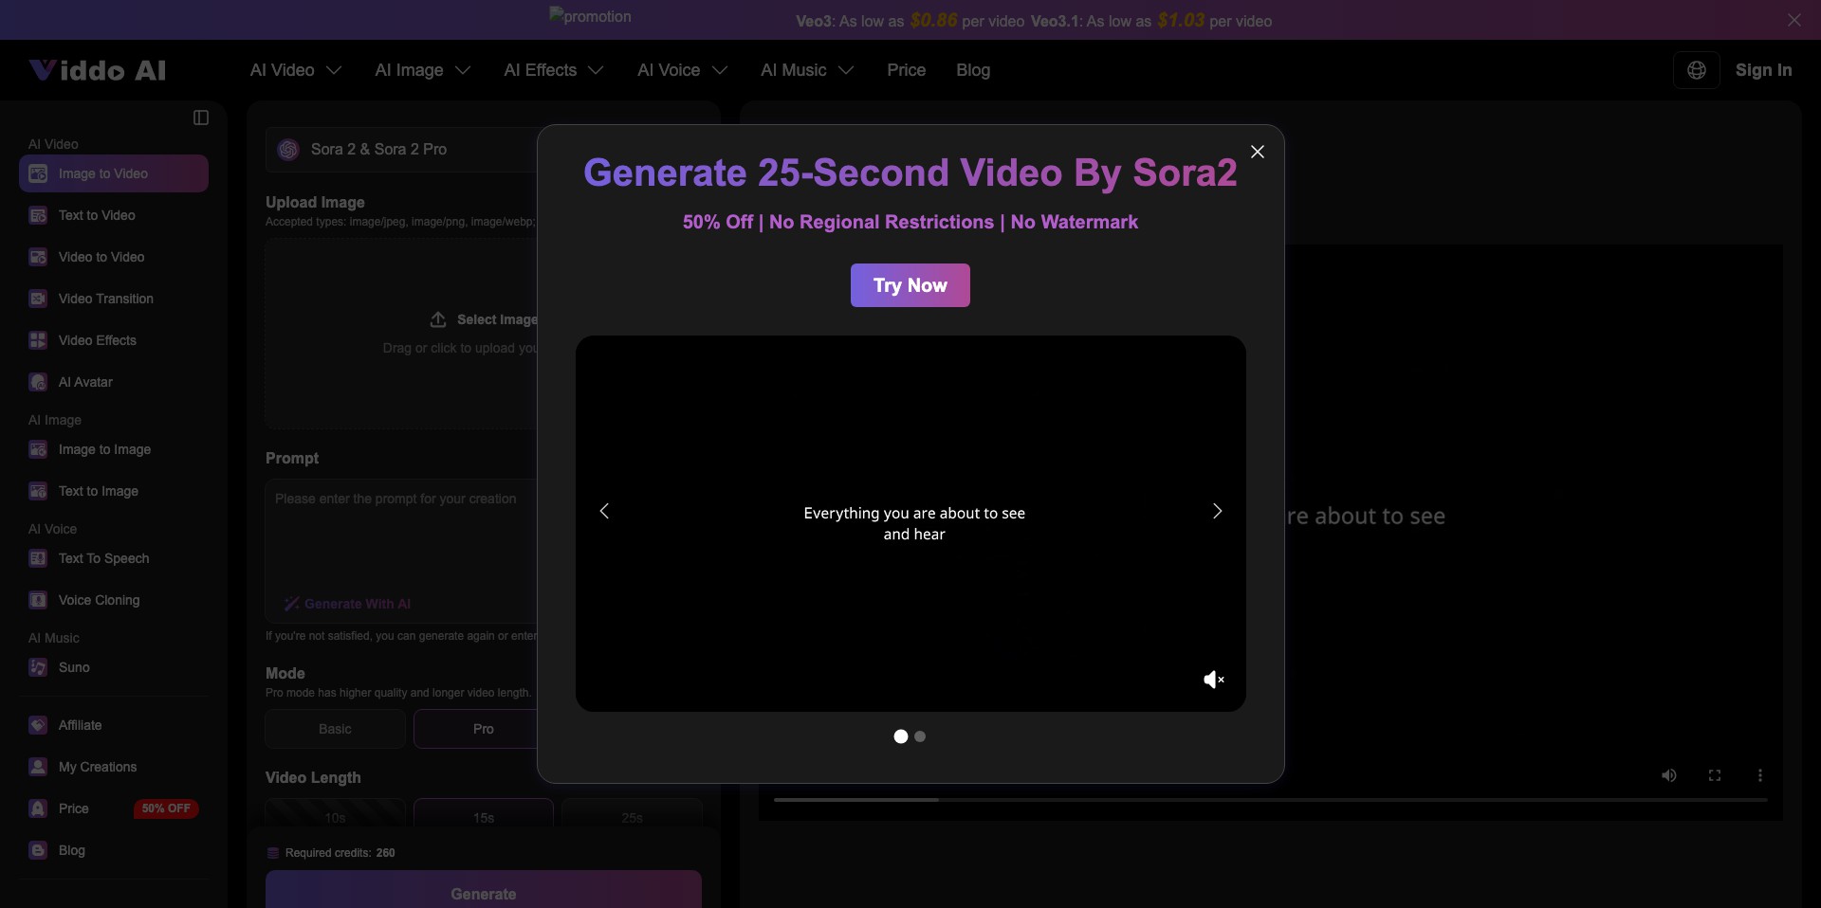Click the Blog sidebar icon
Screen dimensions: 1821x908
pos(38,850)
